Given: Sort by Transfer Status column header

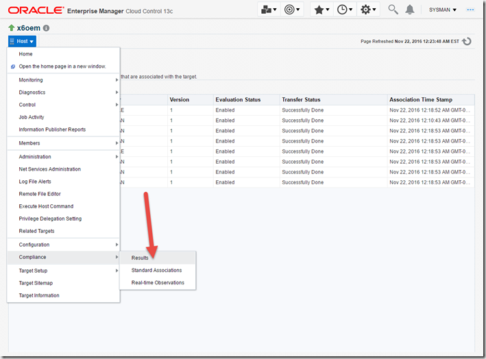Looking at the screenshot, I should click(x=334, y=100).
